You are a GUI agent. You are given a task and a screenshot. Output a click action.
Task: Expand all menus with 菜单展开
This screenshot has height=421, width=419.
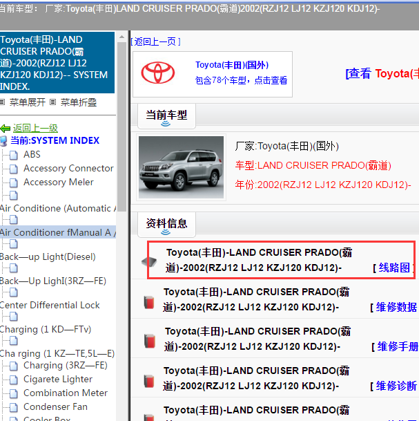[28, 102]
